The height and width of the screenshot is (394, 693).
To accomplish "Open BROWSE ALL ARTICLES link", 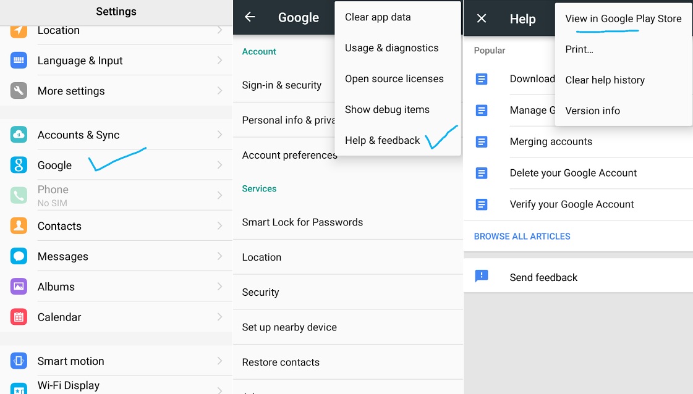I will (522, 236).
